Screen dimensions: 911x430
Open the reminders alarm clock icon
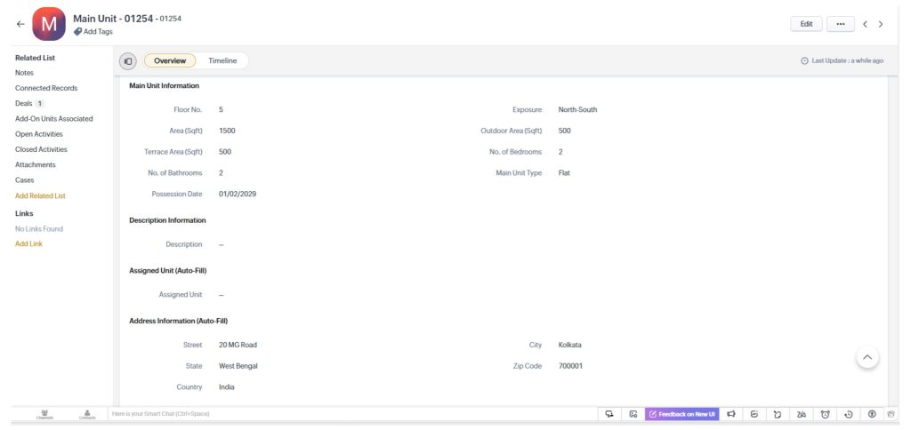pos(825,414)
